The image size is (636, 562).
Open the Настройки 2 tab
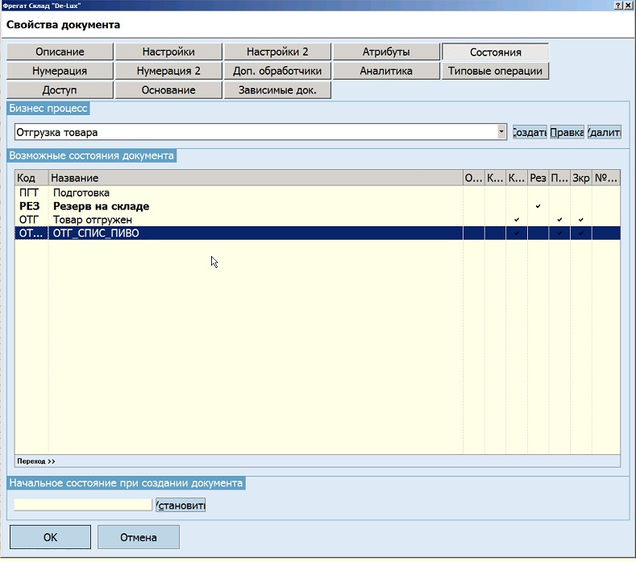277,52
